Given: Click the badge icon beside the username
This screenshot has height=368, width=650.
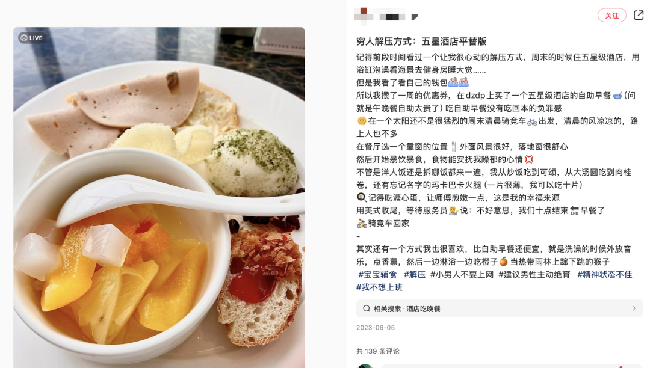Looking at the screenshot, I should coord(415,17).
